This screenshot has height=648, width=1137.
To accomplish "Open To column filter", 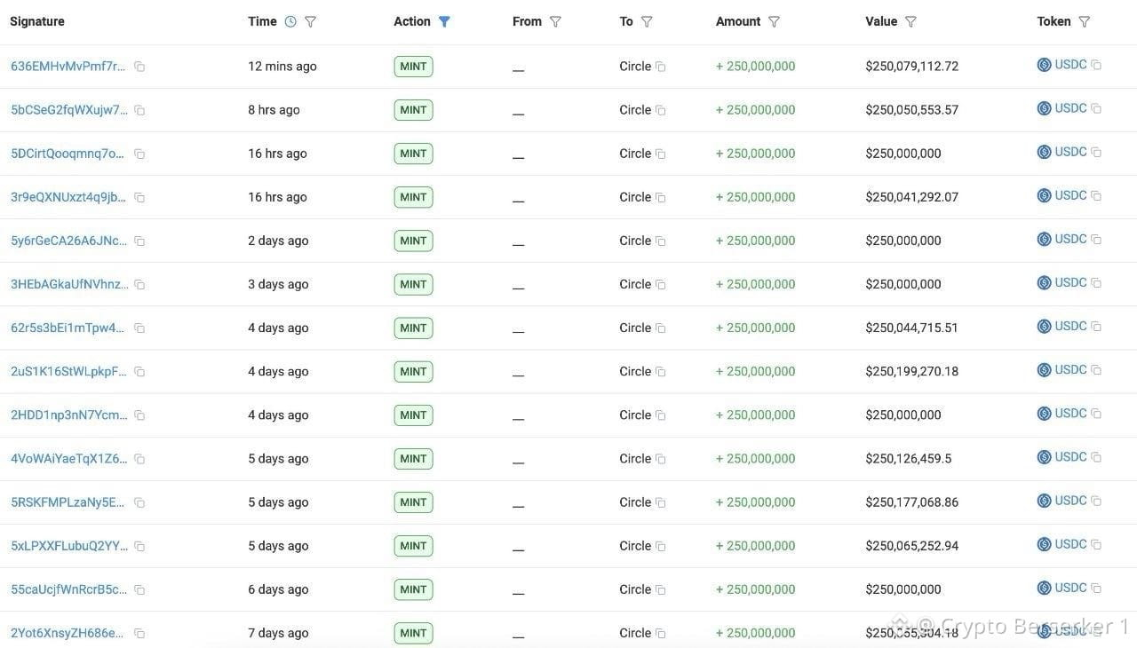I will (x=647, y=21).
